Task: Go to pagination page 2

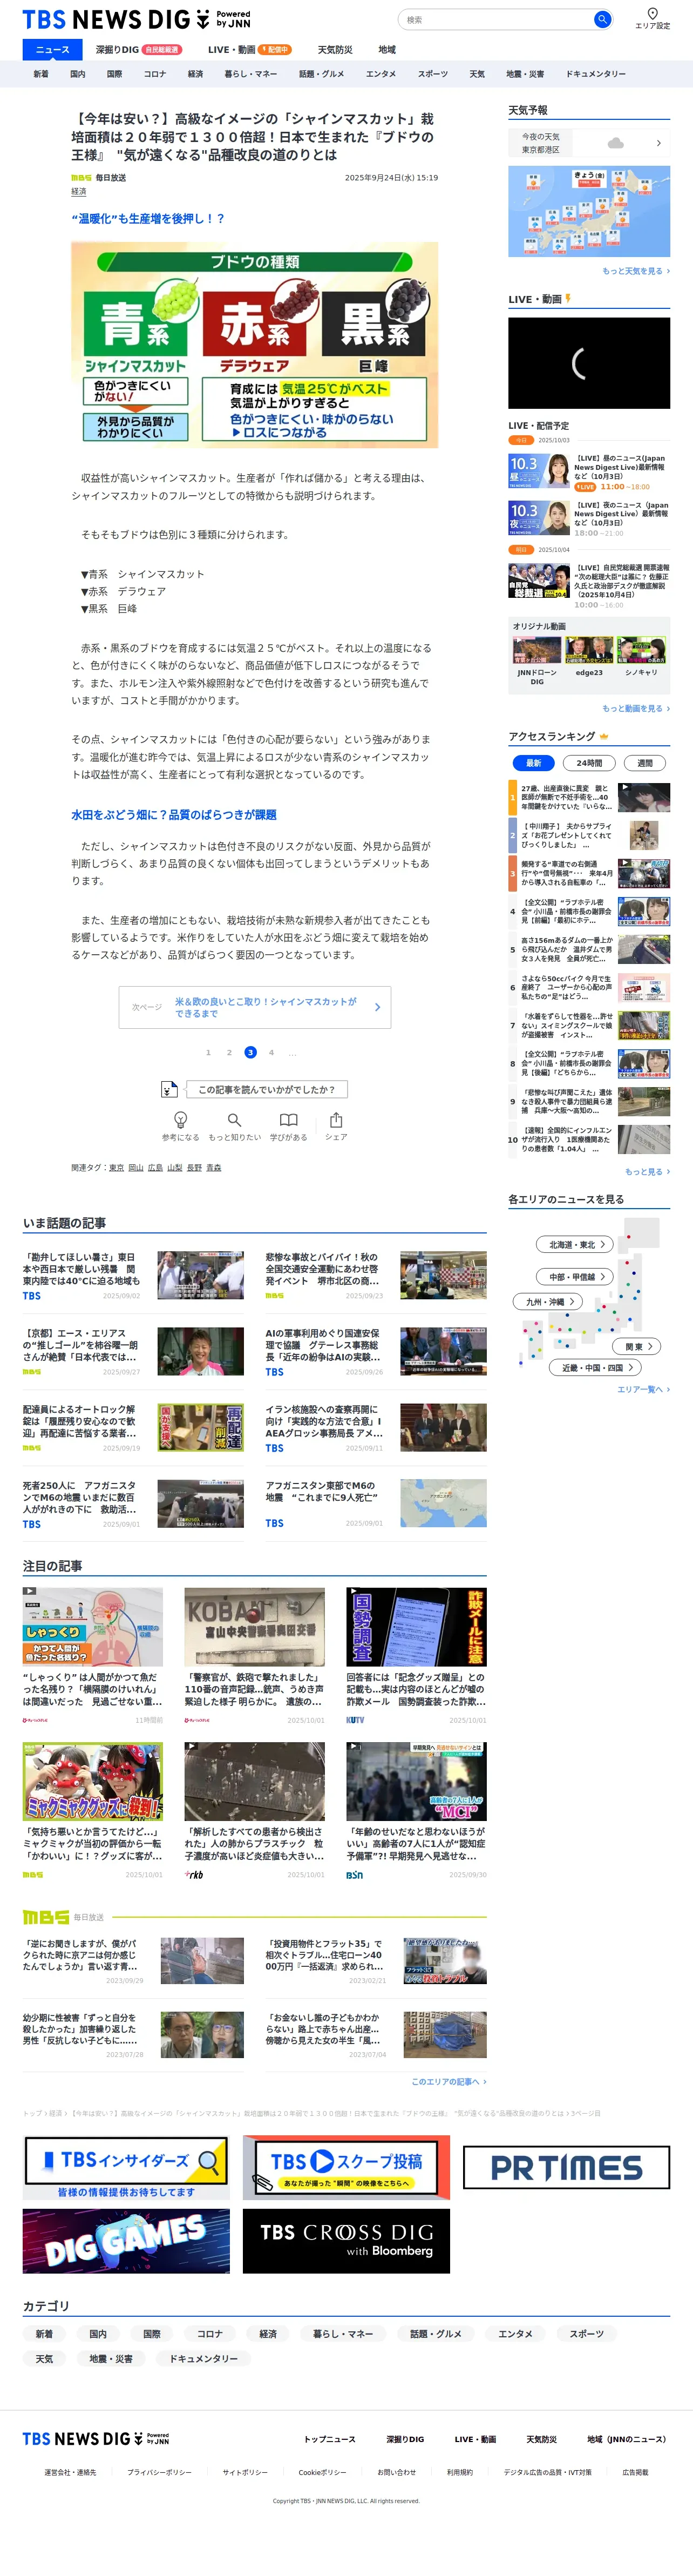Action: (x=229, y=1052)
